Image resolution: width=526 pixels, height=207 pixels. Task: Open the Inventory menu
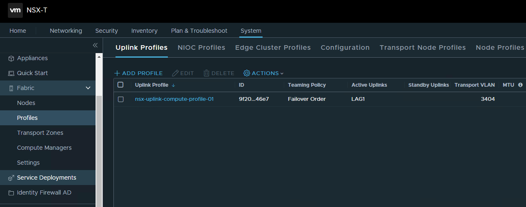coord(145,31)
